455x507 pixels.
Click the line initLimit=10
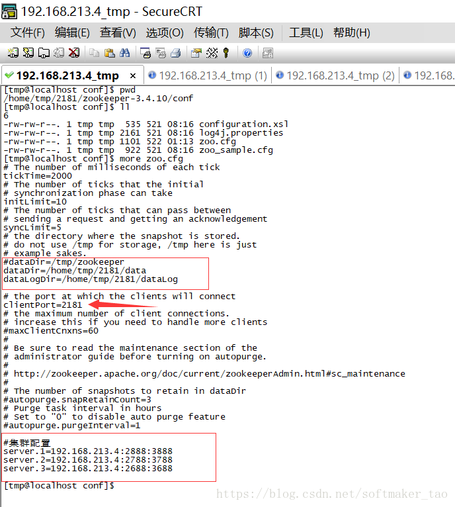35,202
